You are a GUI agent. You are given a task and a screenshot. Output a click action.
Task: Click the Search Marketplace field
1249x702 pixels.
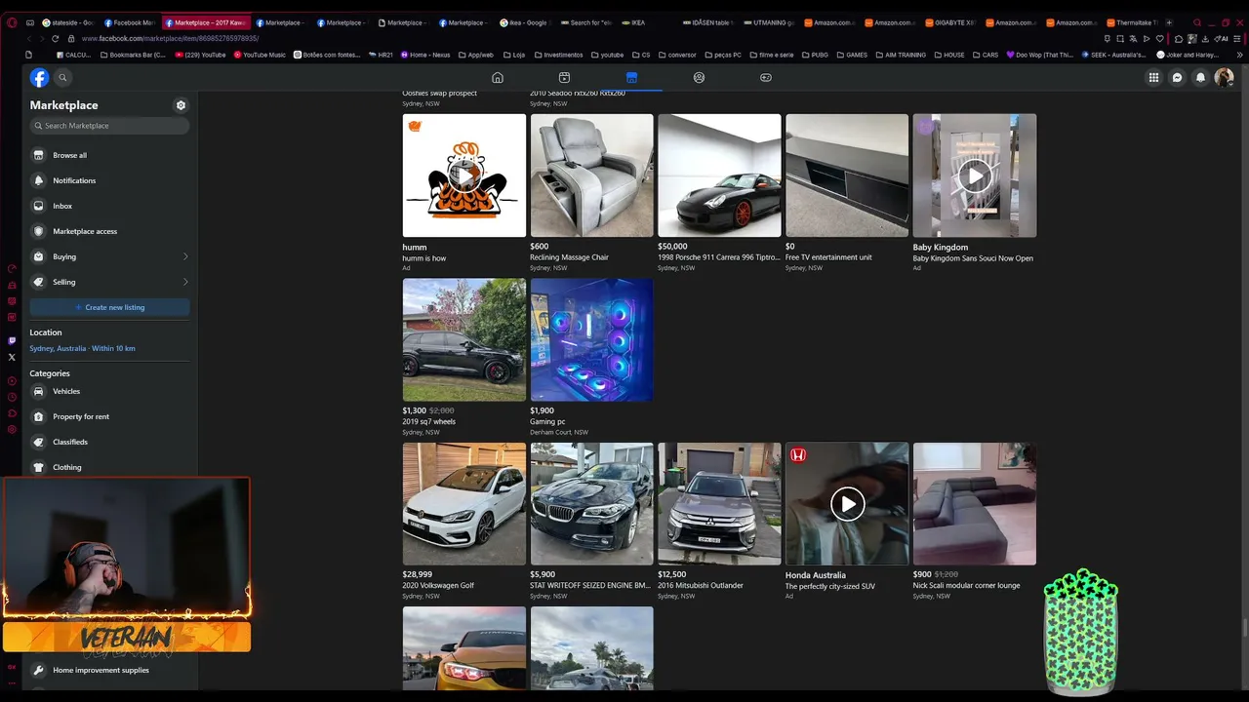click(109, 126)
